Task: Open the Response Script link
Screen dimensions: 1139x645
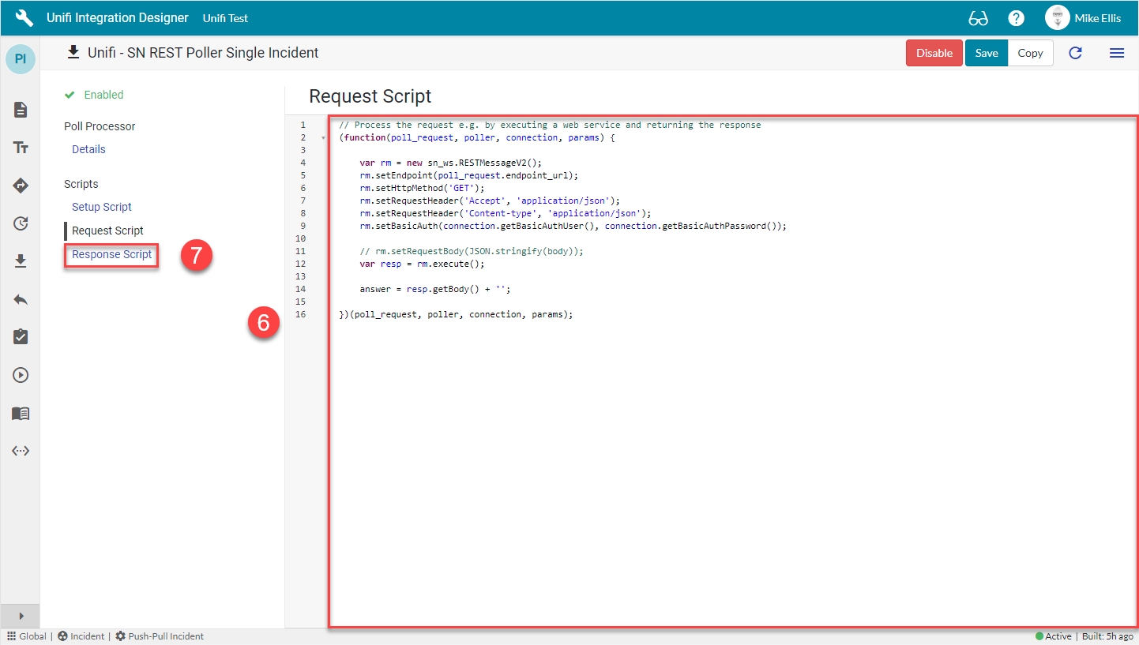Action: 111,254
